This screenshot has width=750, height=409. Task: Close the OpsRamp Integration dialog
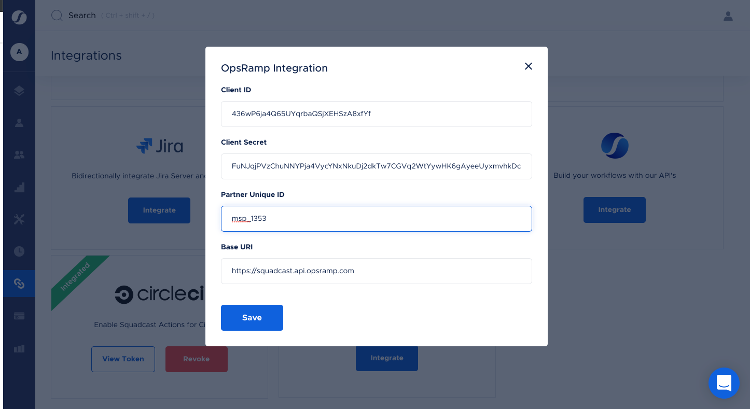coord(529,66)
